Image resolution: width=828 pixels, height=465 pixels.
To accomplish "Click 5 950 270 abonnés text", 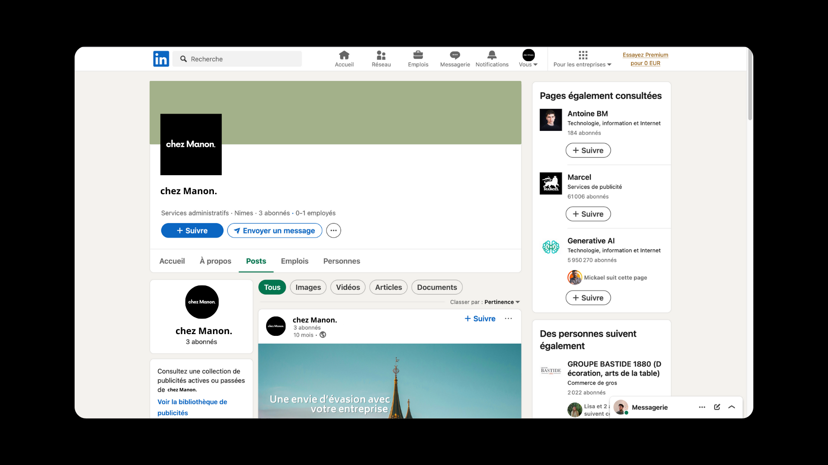I will [592, 260].
